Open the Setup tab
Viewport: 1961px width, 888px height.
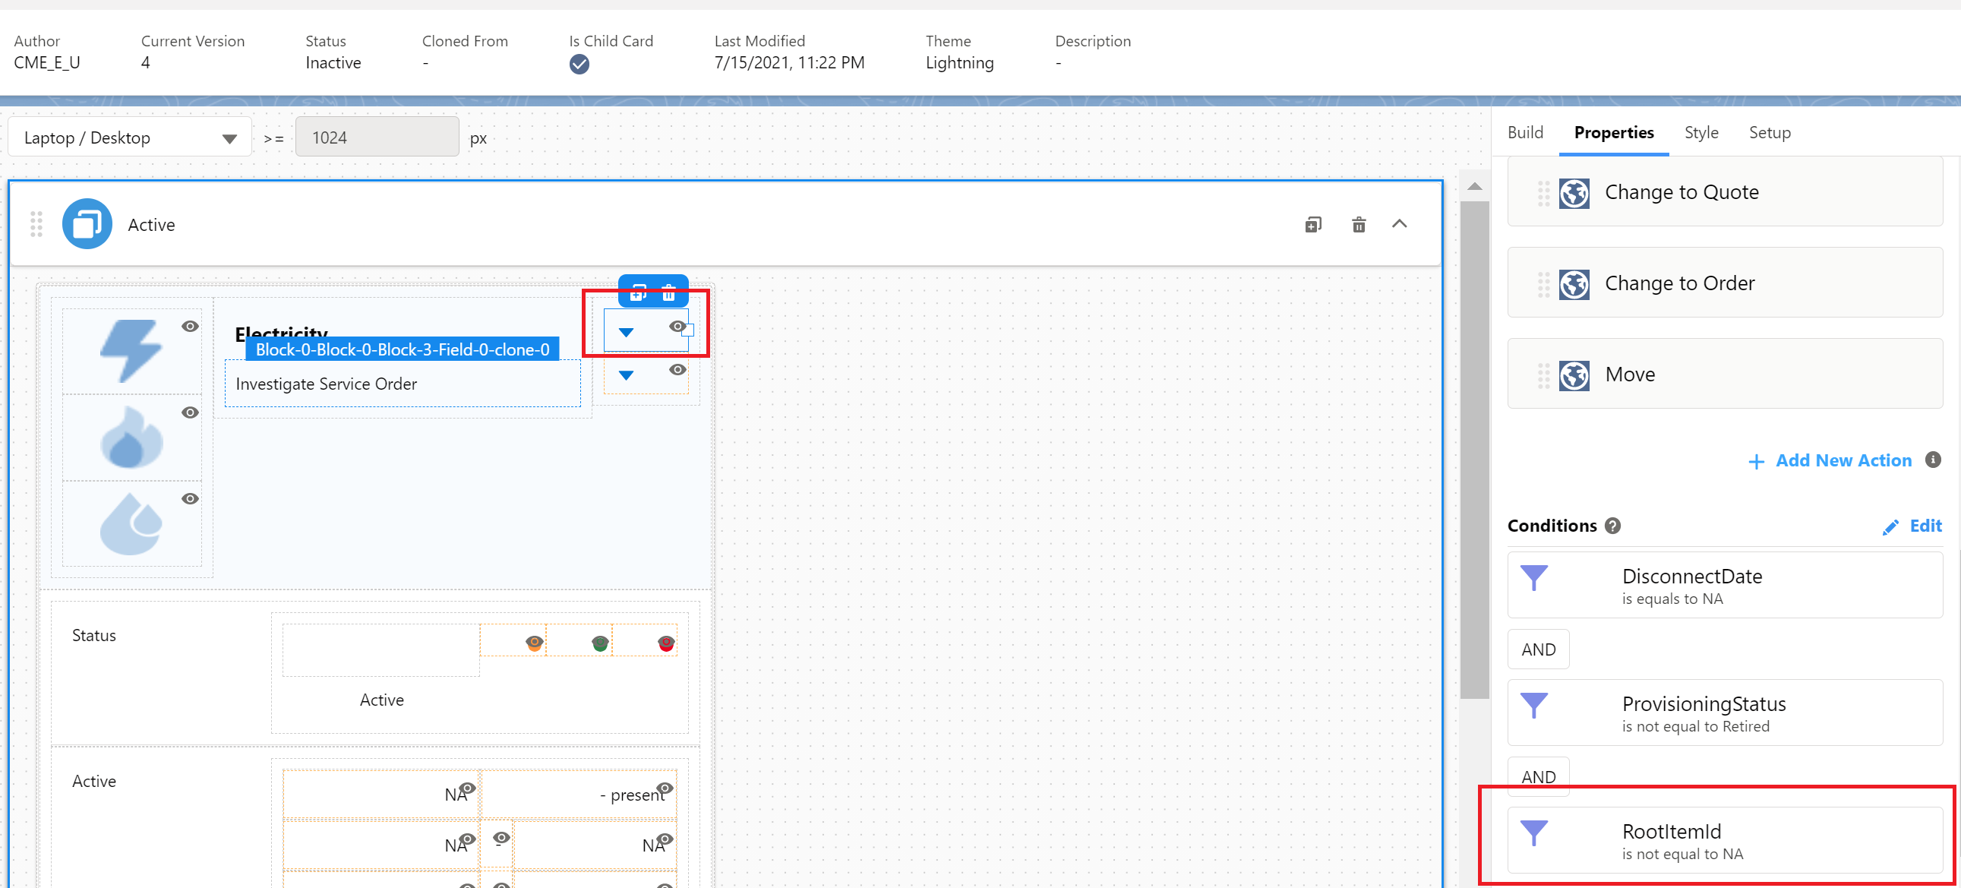(1769, 131)
